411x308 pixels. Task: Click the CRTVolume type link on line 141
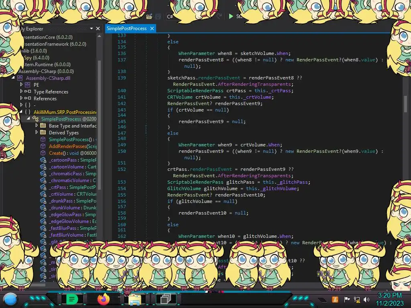180,97
